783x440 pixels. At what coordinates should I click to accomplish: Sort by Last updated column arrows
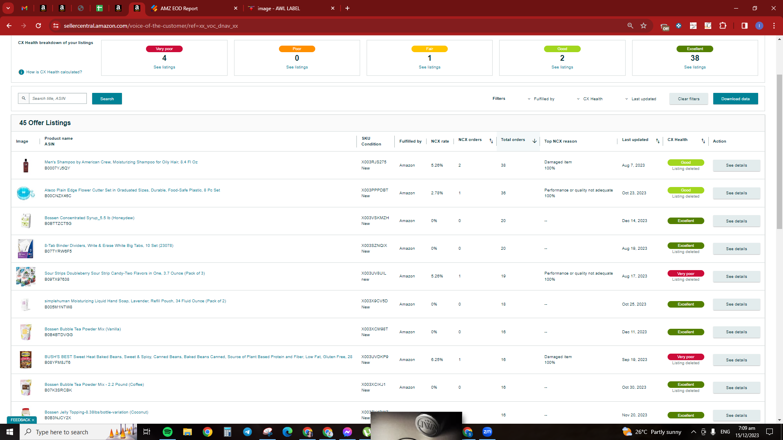coord(657,141)
